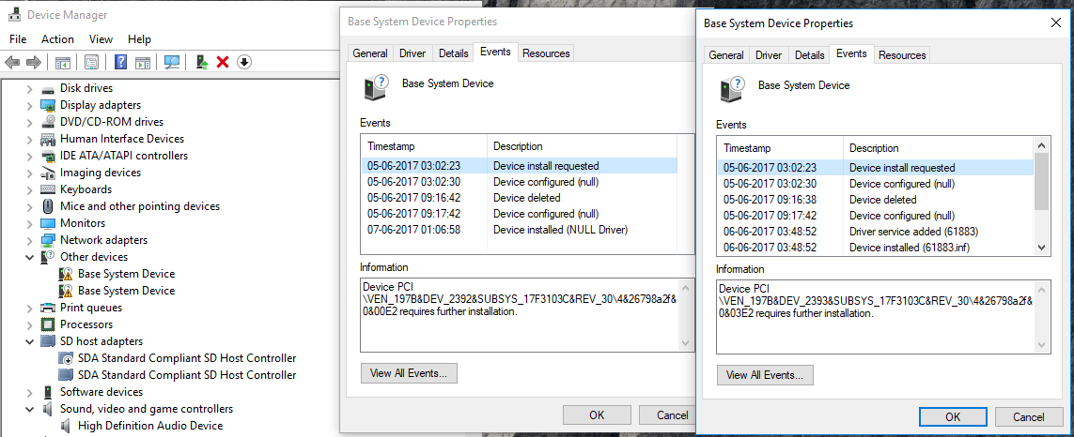Screen dimensions: 1074x437
Task: Click the Properties toolbar icon
Action: click(x=91, y=63)
